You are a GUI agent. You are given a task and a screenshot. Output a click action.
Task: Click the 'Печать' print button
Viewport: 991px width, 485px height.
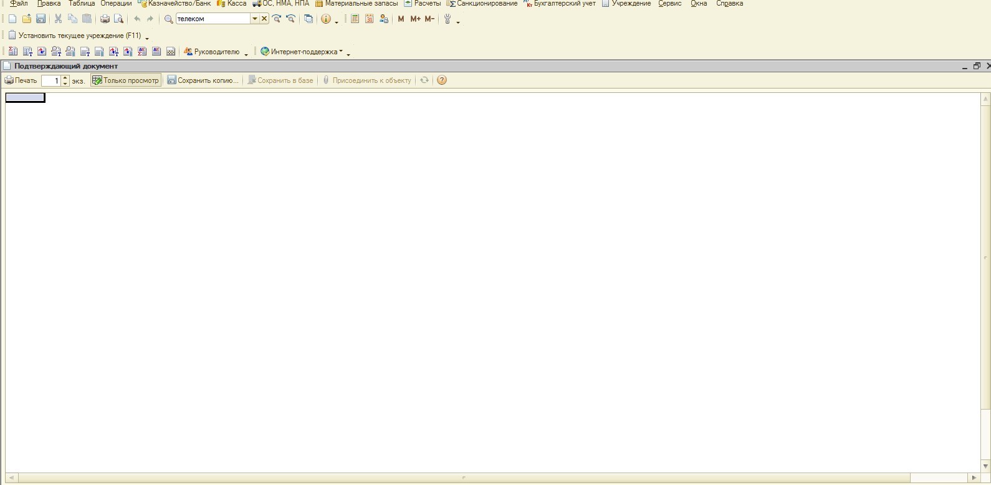[x=21, y=80]
